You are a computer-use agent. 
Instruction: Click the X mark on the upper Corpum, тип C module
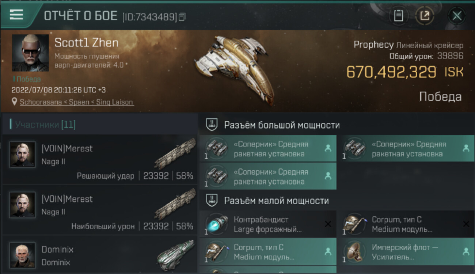(466, 224)
